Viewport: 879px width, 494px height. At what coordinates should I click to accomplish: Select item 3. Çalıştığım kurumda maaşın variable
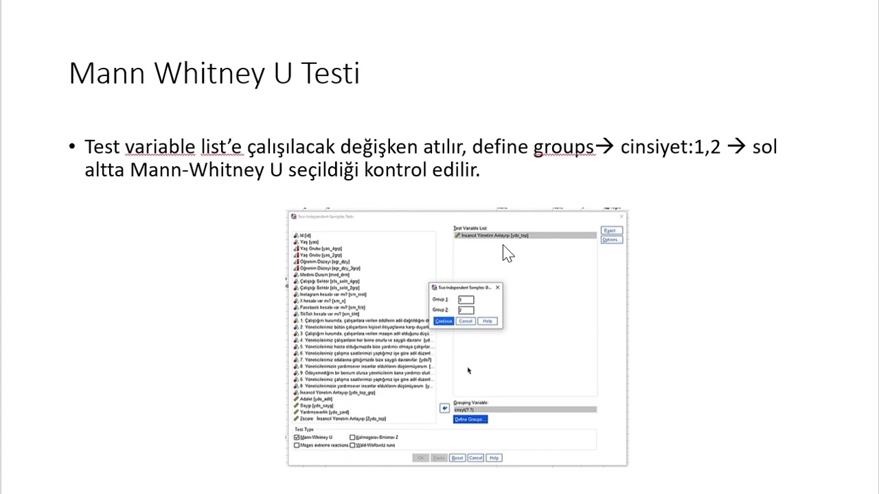(x=363, y=333)
